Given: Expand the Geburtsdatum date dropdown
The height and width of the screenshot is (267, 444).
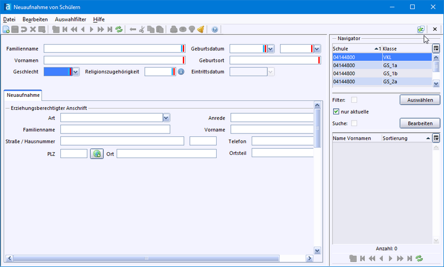Looking at the screenshot, I should coord(271,49).
